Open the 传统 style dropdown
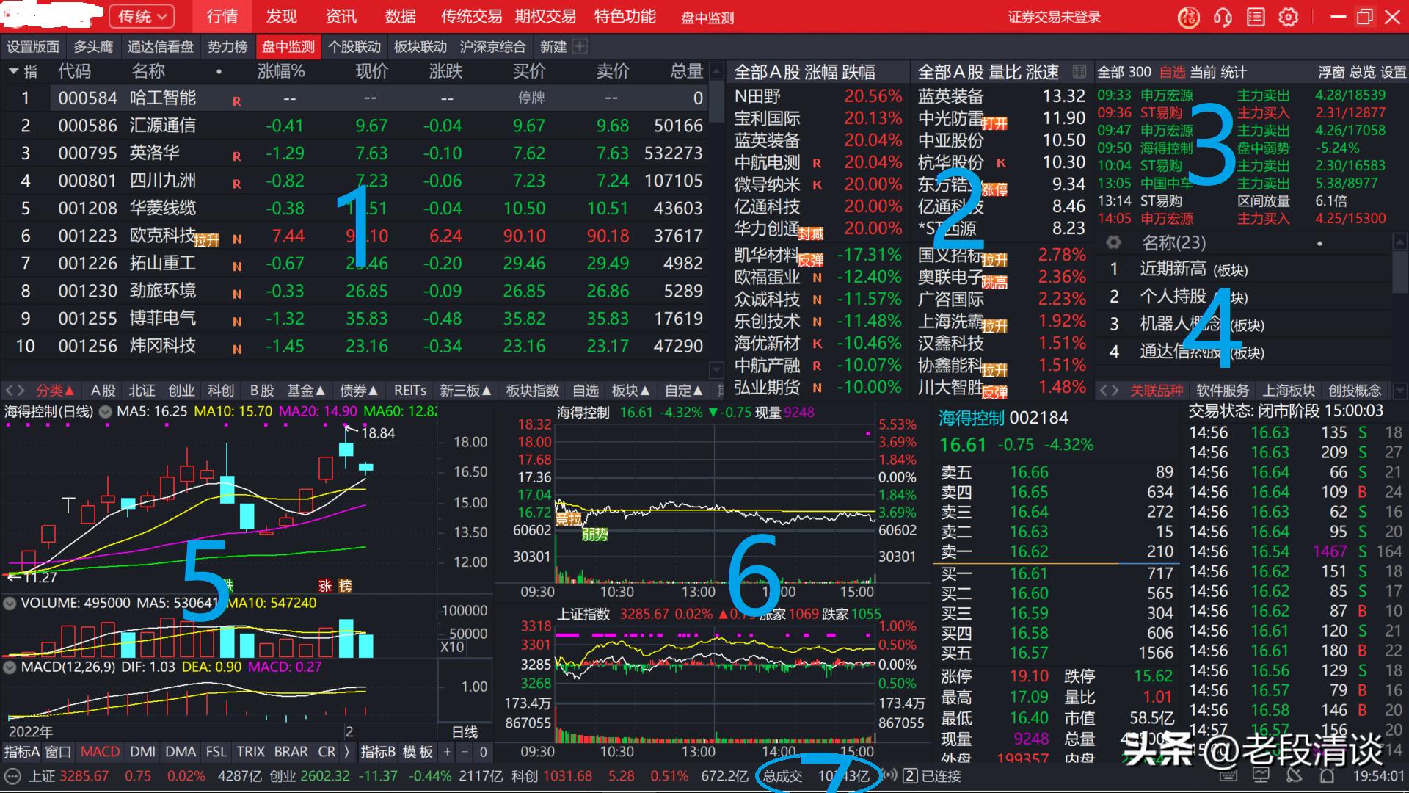The width and height of the screenshot is (1409, 793). [x=141, y=16]
